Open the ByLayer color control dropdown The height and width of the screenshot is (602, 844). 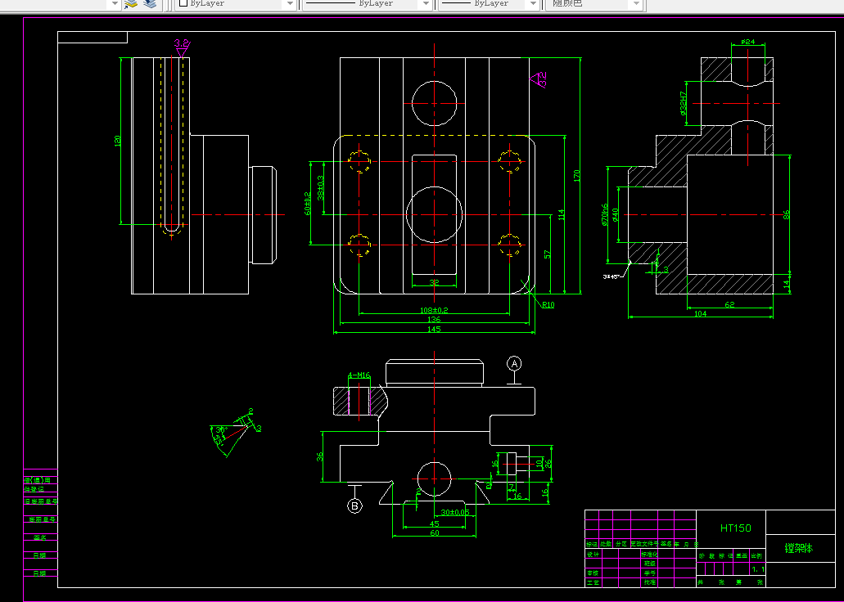pyautogui.click(x=236, y=4)
